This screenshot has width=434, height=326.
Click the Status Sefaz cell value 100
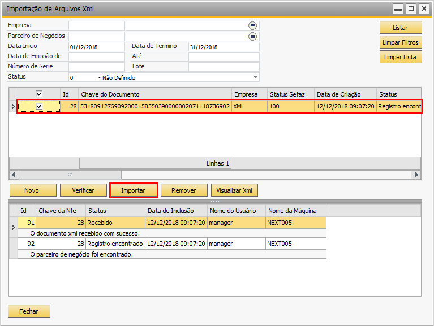click(x=291, y=106)
